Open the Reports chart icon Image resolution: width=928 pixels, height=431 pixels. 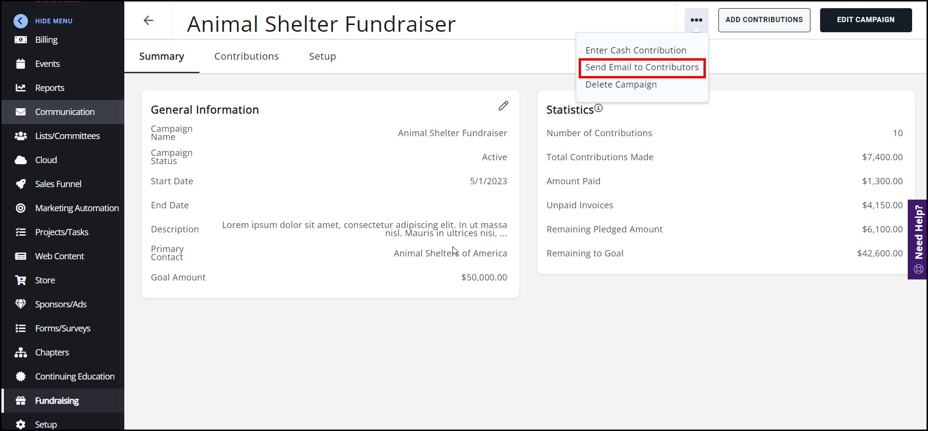coord(20,88)
